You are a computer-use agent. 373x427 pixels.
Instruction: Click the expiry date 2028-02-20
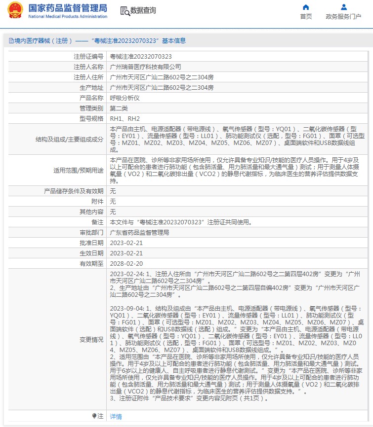126,263
